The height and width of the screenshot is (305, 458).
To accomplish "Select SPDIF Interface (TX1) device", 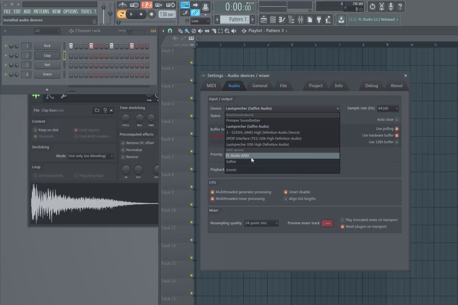I will (x=282, y=138).
